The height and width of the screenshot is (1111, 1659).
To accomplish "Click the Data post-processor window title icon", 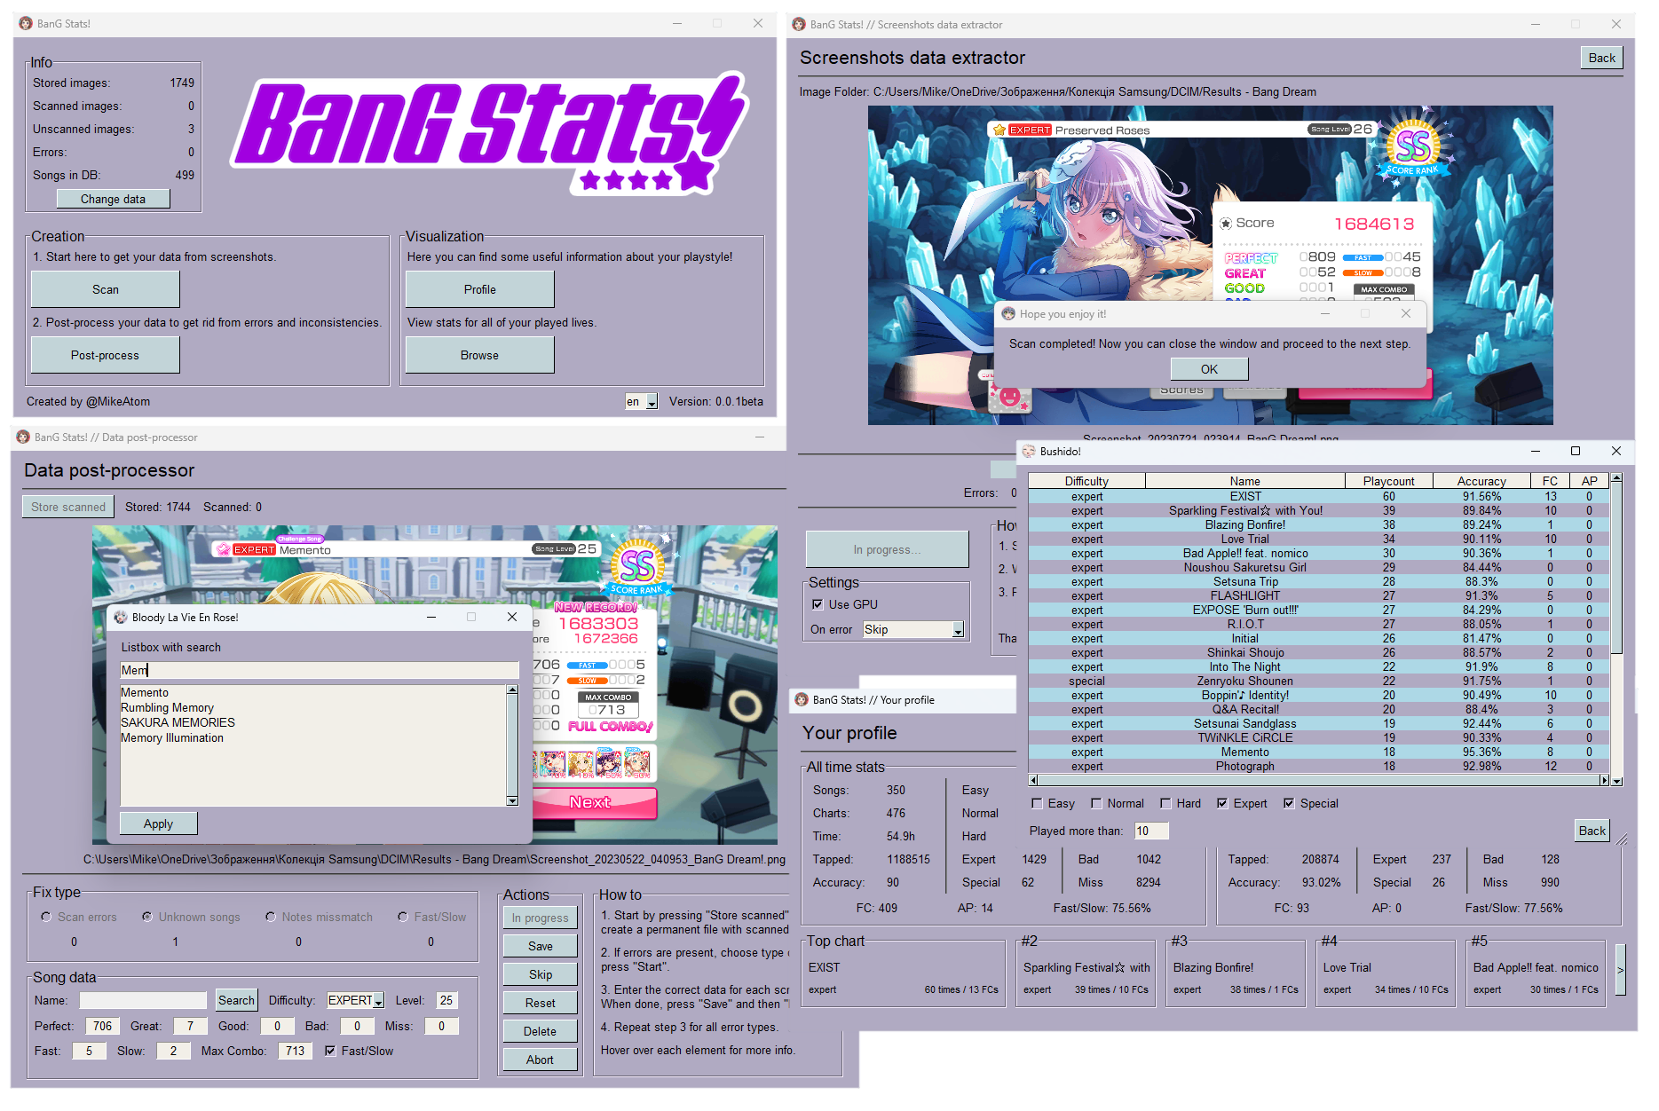I will tap(23, 437).
